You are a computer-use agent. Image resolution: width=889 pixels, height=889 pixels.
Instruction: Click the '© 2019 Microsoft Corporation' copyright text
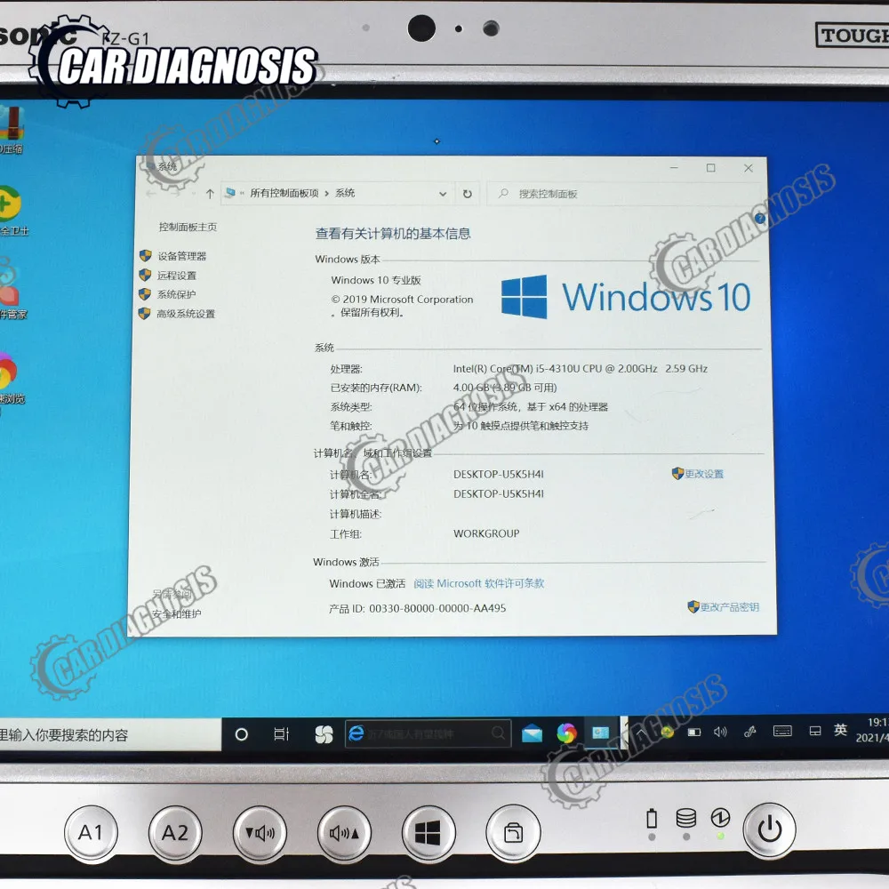pyautogui.click(x=402, y=300)
